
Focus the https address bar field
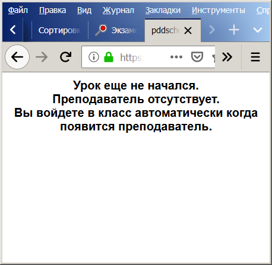(x=148, y=57)
